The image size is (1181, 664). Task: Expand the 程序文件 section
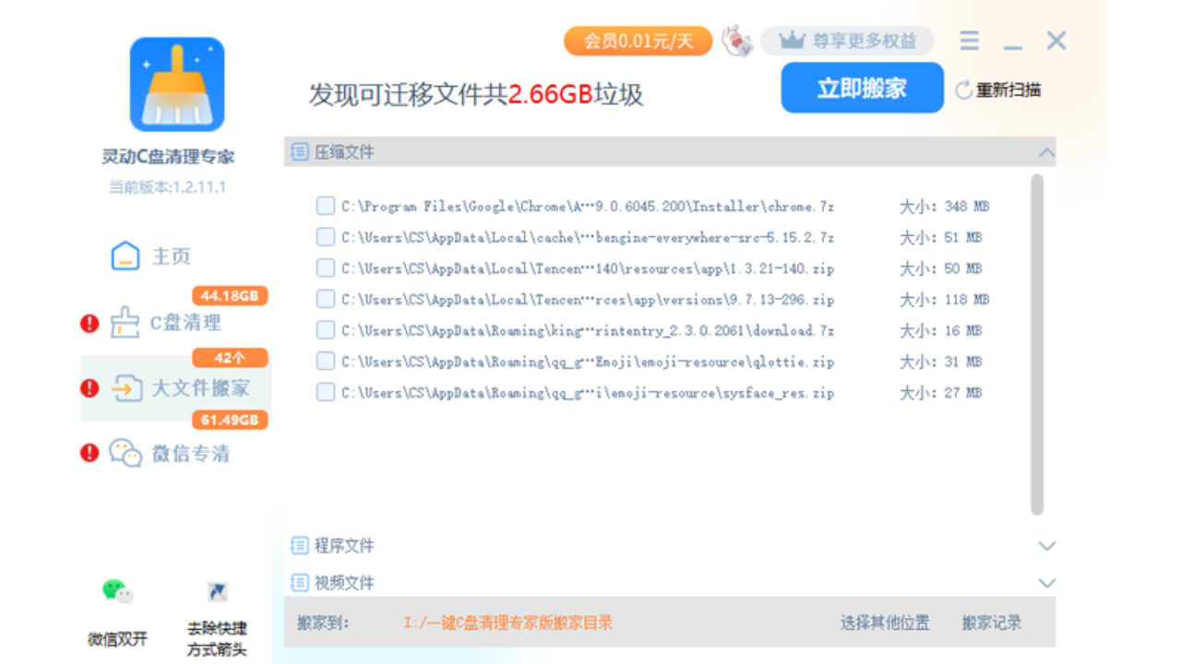coord(1045,546)
